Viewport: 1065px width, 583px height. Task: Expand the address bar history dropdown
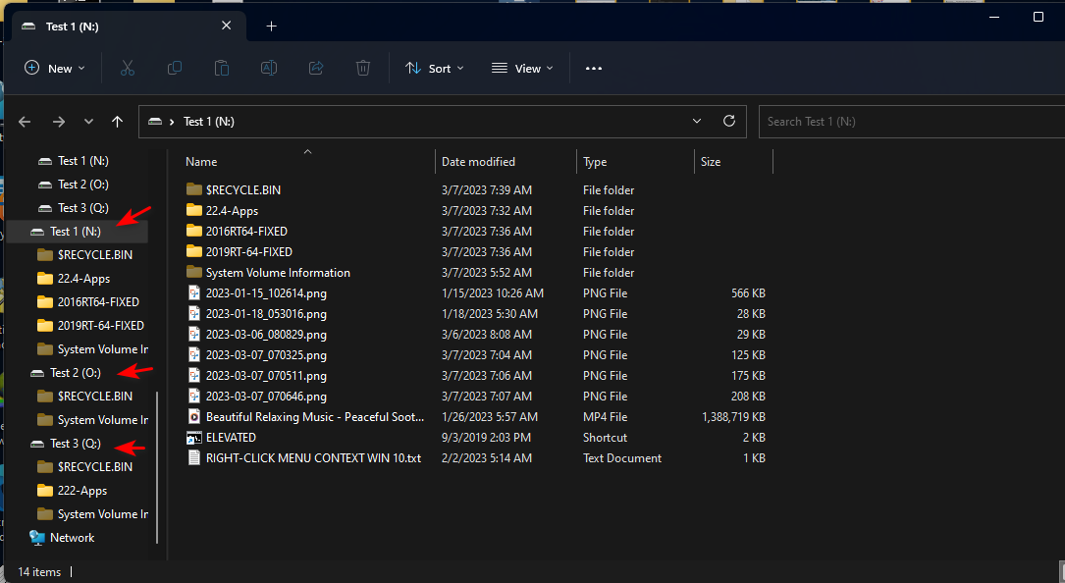tap(697, 121)
